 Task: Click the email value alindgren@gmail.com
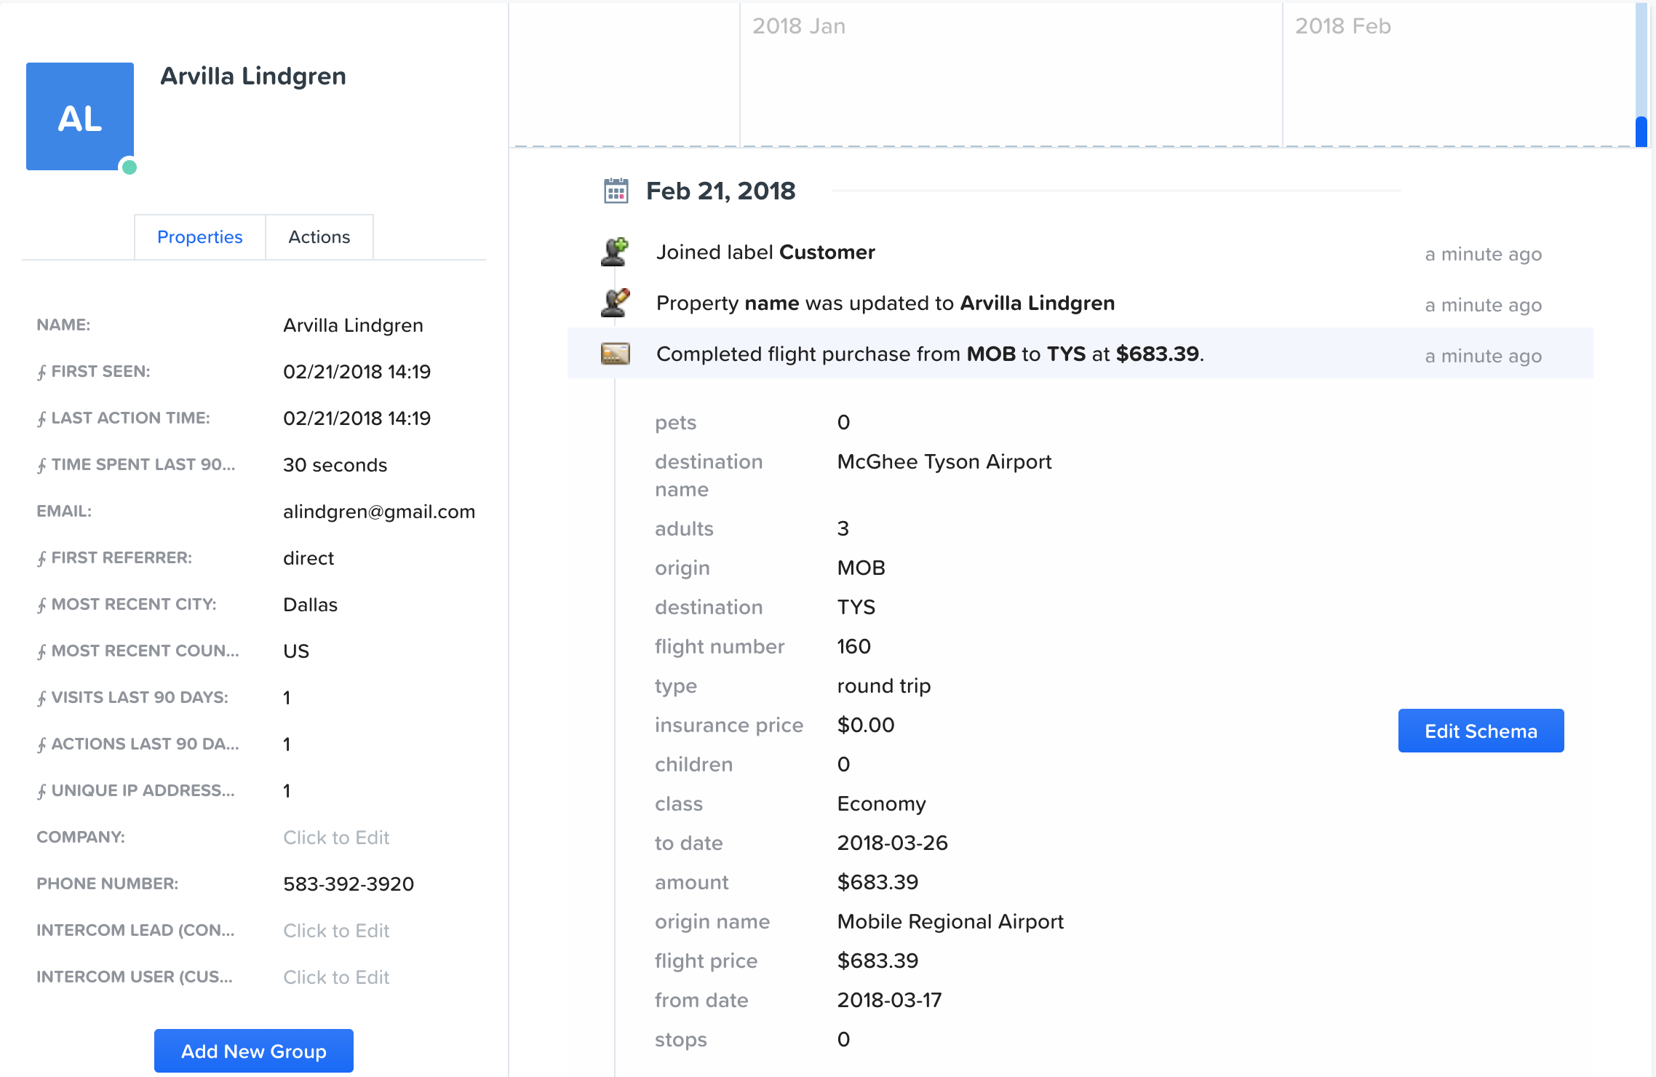(x=378, y=512)
